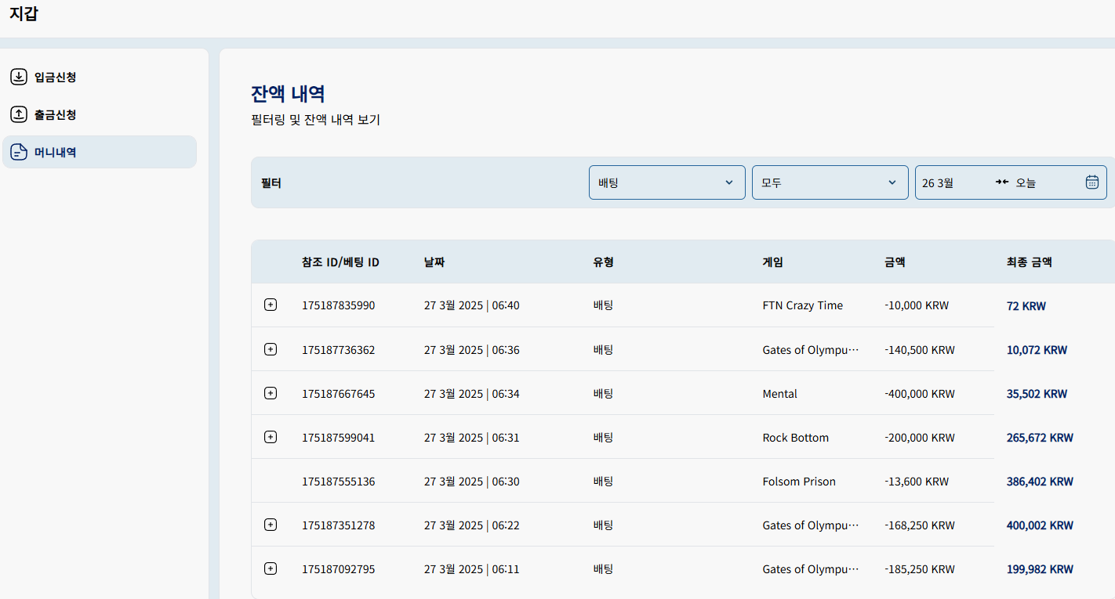Click the -13,600 KRW amount
1115x599 pixels.
[917, 482]
